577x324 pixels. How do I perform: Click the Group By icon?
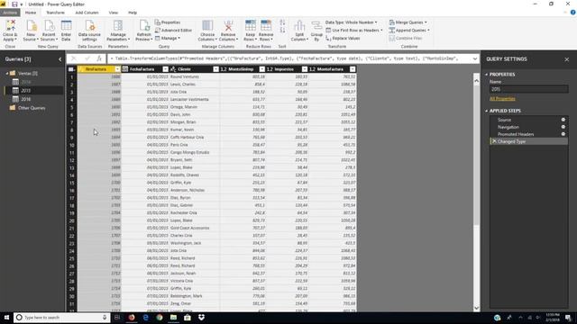pyautogui.click(x=316, y=26)
